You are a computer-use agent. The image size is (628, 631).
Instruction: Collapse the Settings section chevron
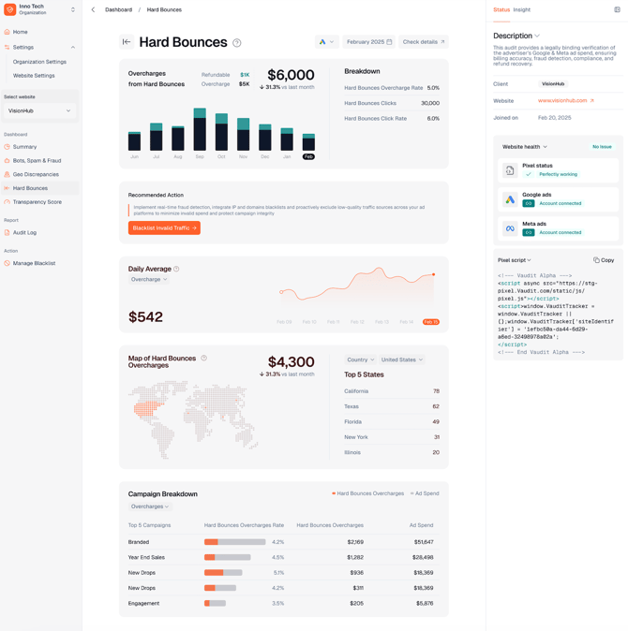(x=73, y=48)
